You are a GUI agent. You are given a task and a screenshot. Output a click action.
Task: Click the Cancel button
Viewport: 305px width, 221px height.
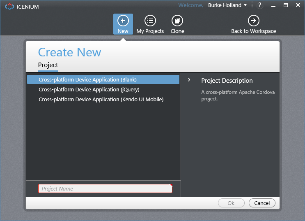tap(262, 203)
